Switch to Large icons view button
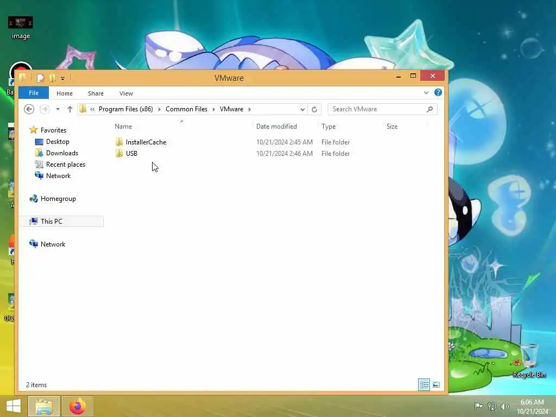 tap(436, 385)
